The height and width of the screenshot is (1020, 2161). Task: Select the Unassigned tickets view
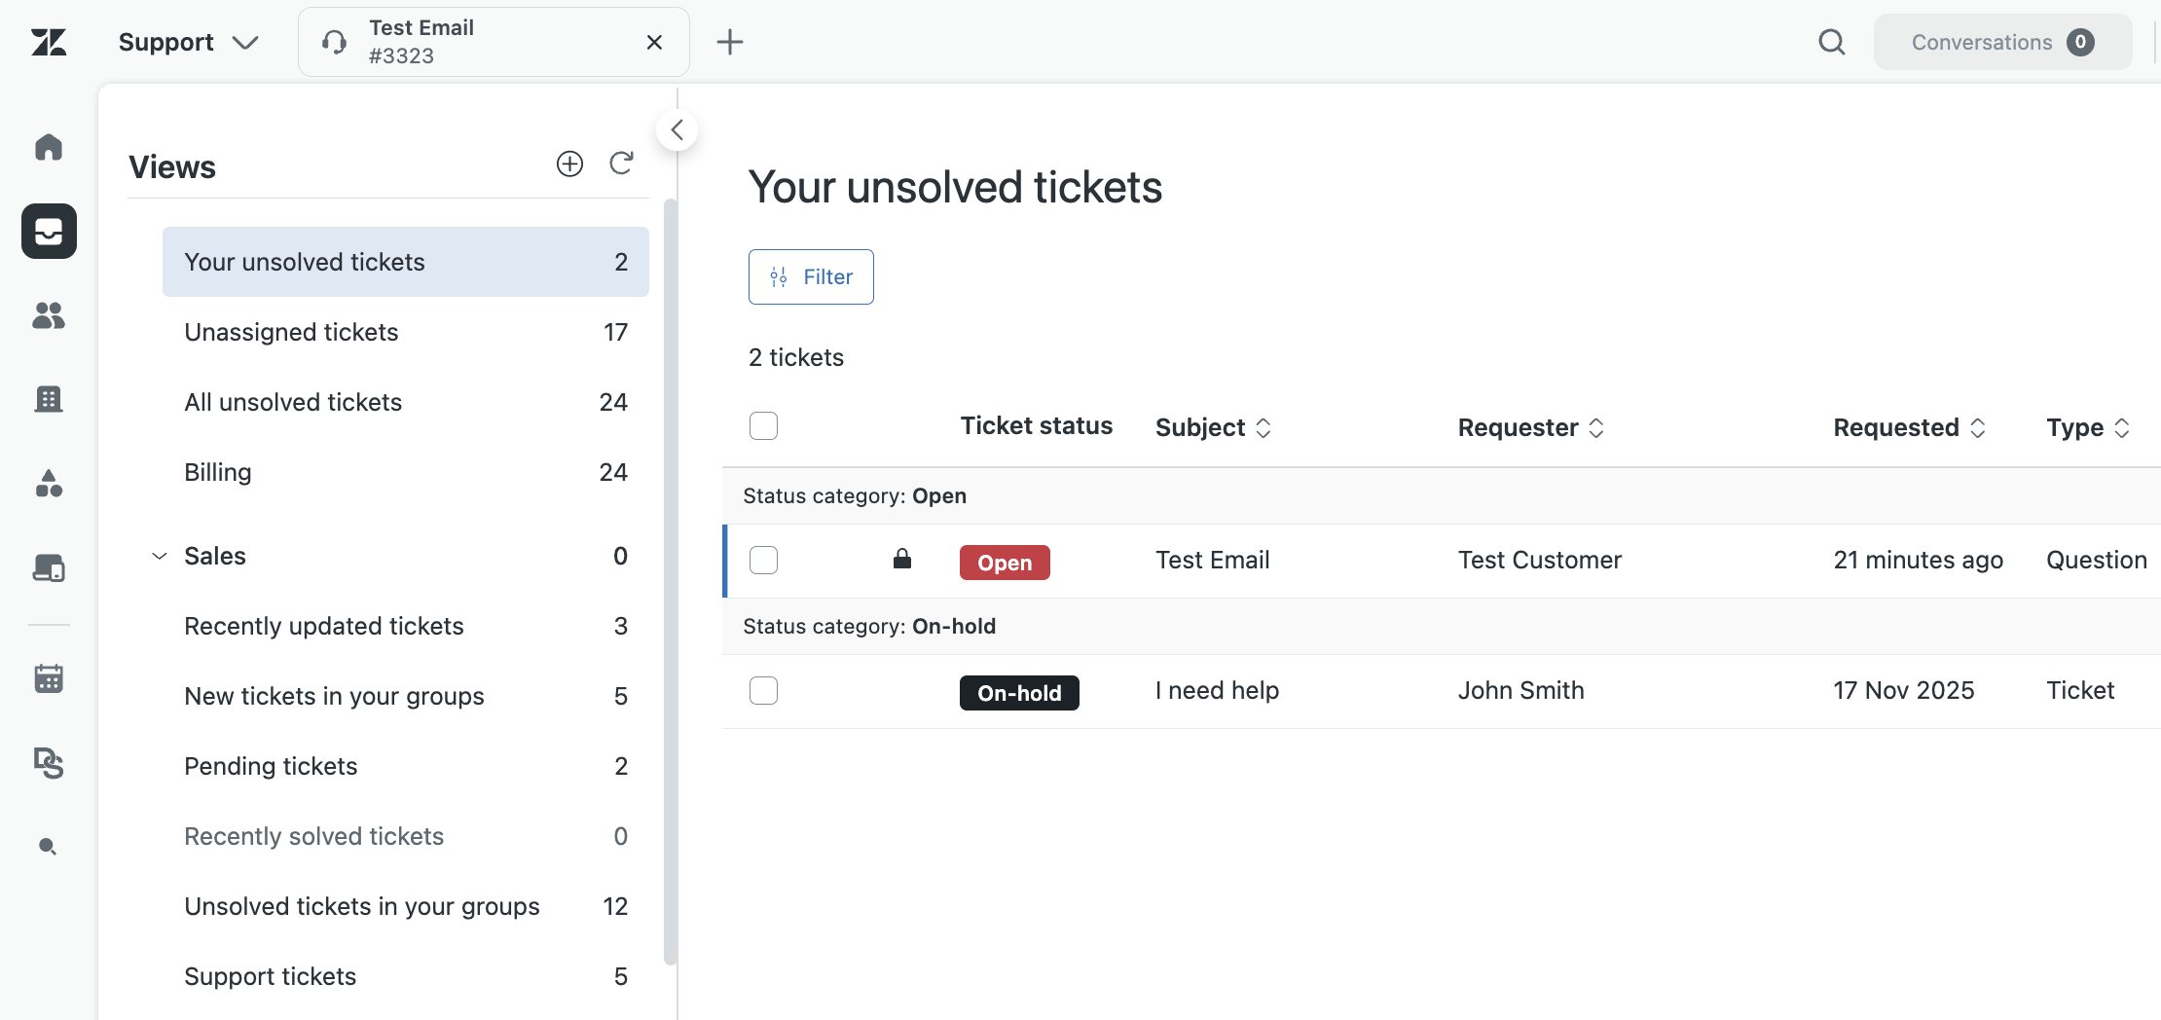point(291,332)
